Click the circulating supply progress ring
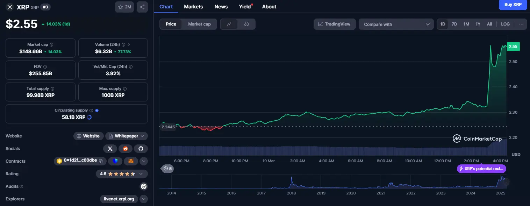This screenshot has width=530, height=206. (x=89, y=117)
